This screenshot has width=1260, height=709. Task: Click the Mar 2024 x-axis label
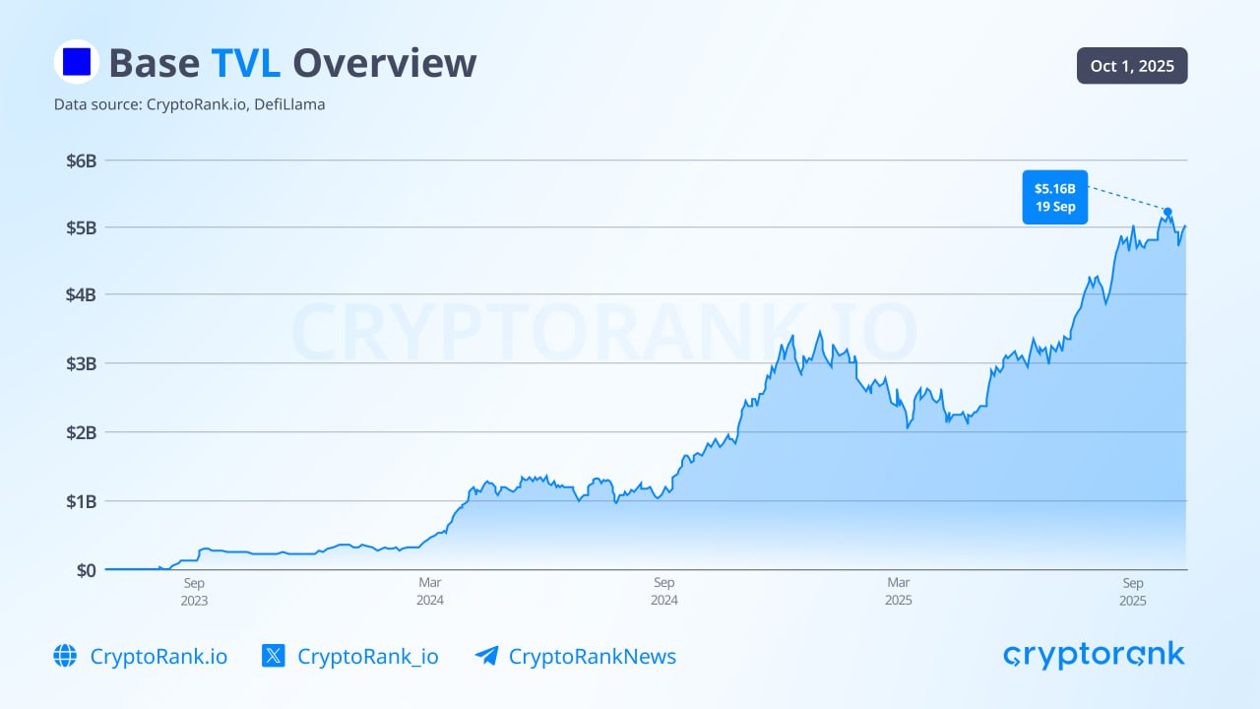[x=429, y=591]
